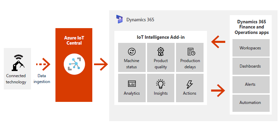Click the Azure IoT Central hub icon

coord(74,64)
